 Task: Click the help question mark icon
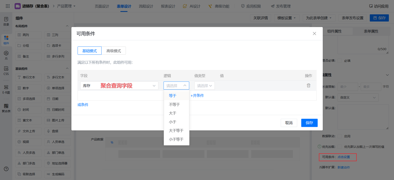[6, 169]
